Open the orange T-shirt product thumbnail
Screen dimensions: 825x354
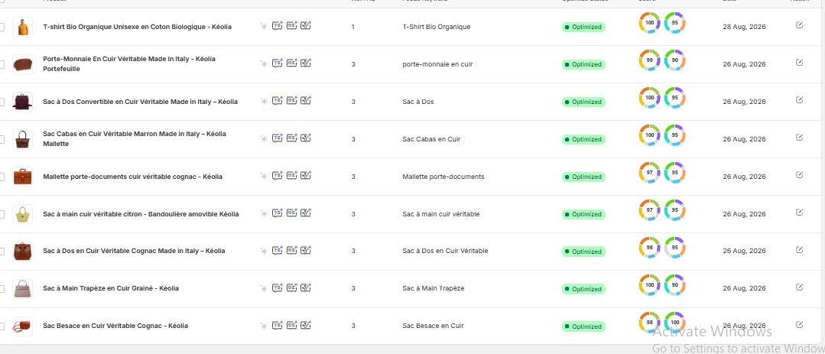[23, 27]
